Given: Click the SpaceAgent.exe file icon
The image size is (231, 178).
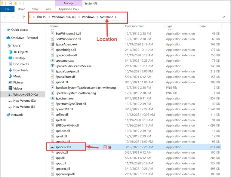Looking at the screenshot, I should point(52,44).
